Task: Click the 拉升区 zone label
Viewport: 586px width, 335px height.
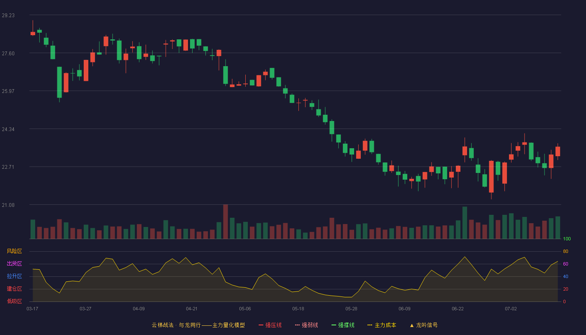Action: (14, 276)
